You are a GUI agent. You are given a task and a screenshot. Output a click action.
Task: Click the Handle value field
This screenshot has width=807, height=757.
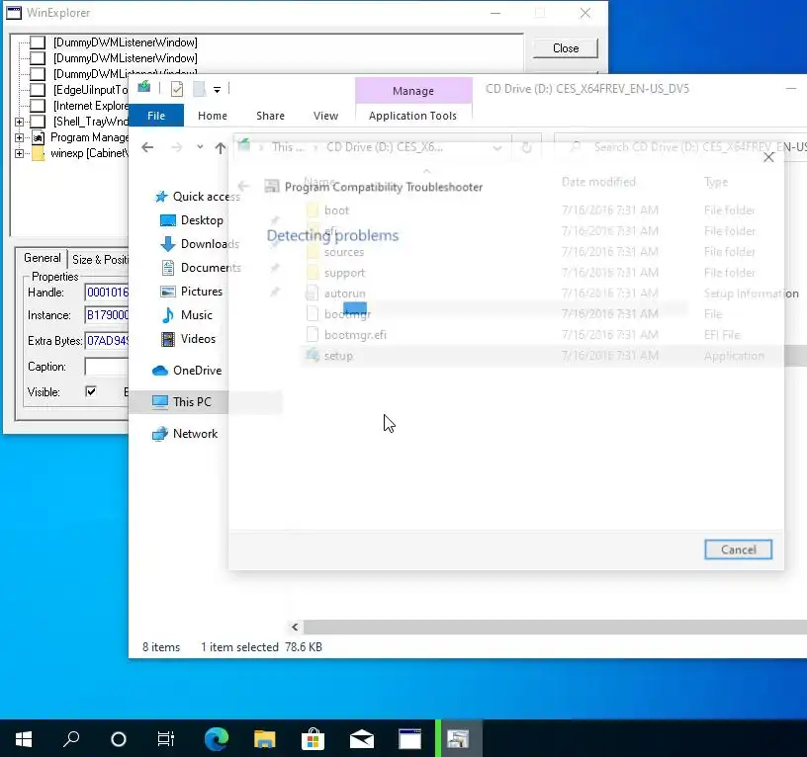[x=107, y=293]
